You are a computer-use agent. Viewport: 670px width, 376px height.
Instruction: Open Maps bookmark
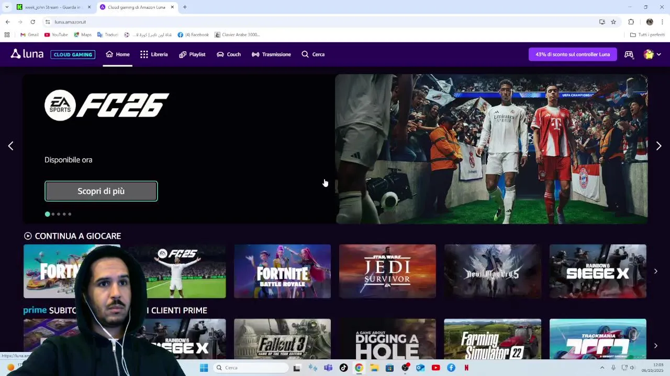pyautogui.click(x=83, y=35)
